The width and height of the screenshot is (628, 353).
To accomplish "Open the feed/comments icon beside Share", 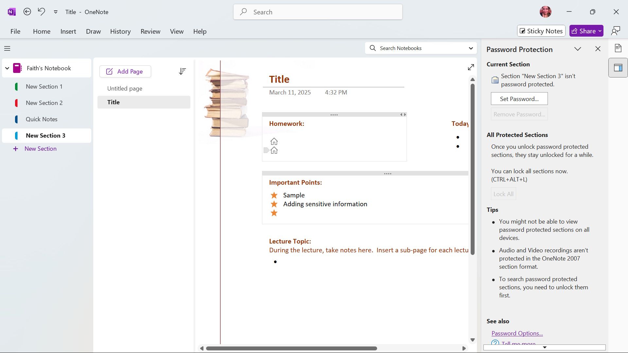I will pos(616,31).
